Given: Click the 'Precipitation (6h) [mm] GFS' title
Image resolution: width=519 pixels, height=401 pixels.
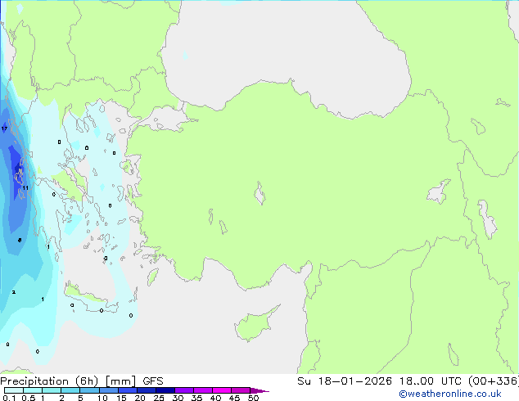Looking at the screenshot, I should (82, 381).
